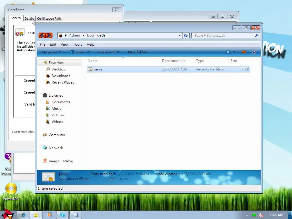The height and width of the screenshot is (219, 292).
Task: Sort by Date modified column header
Action: 177,60
